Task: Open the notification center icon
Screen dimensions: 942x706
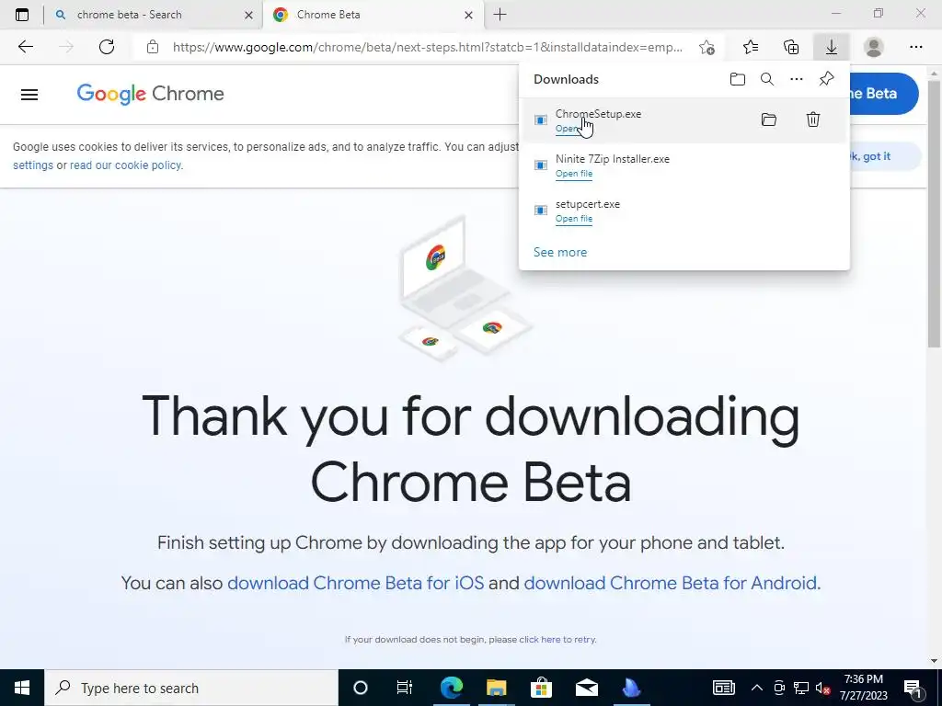Action: pos(913,688)
